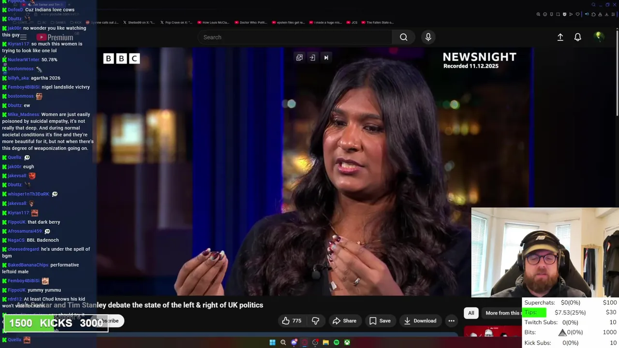
Task: Switch to the Shelbo99 on X tab
Action: [x=139, y=22]
